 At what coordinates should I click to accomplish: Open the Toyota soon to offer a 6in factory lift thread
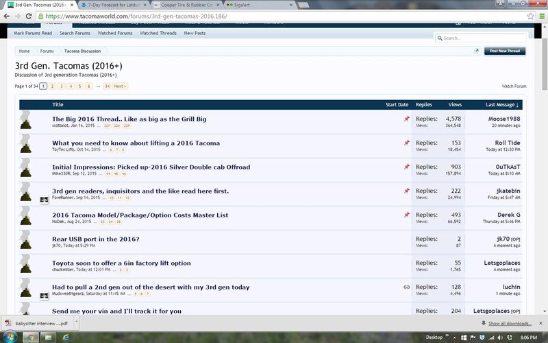[x=121, y=263]
